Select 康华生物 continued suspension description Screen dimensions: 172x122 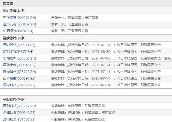tap(106, 65)
